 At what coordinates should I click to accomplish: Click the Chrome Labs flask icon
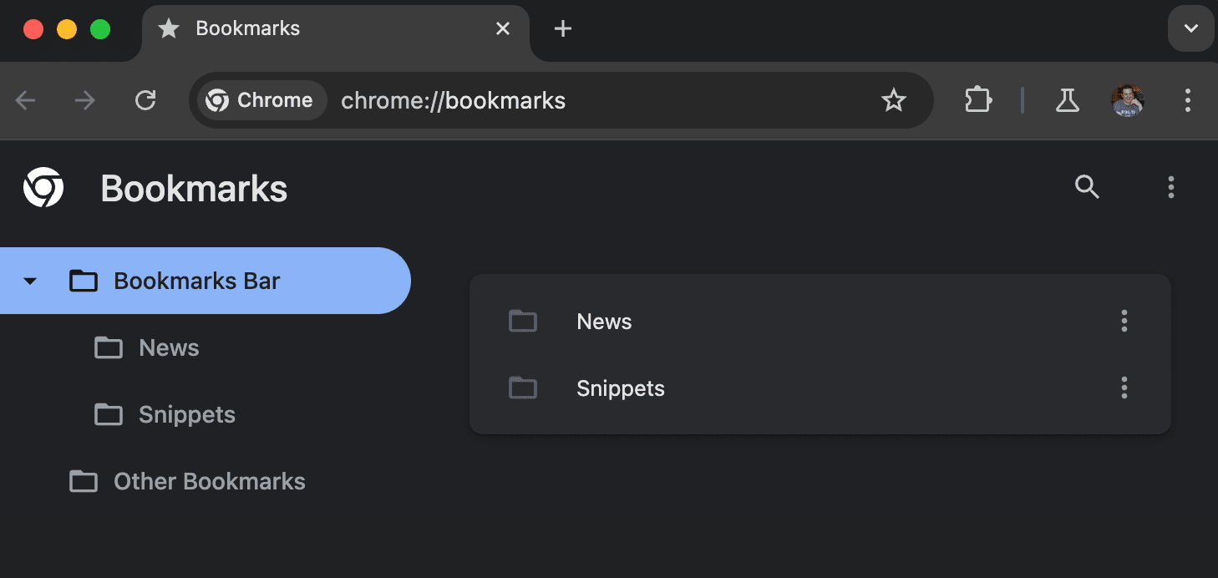click(x=1068, y=100)
